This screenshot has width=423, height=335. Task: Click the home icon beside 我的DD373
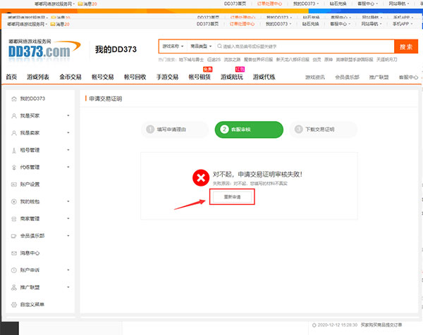(14, 99)
